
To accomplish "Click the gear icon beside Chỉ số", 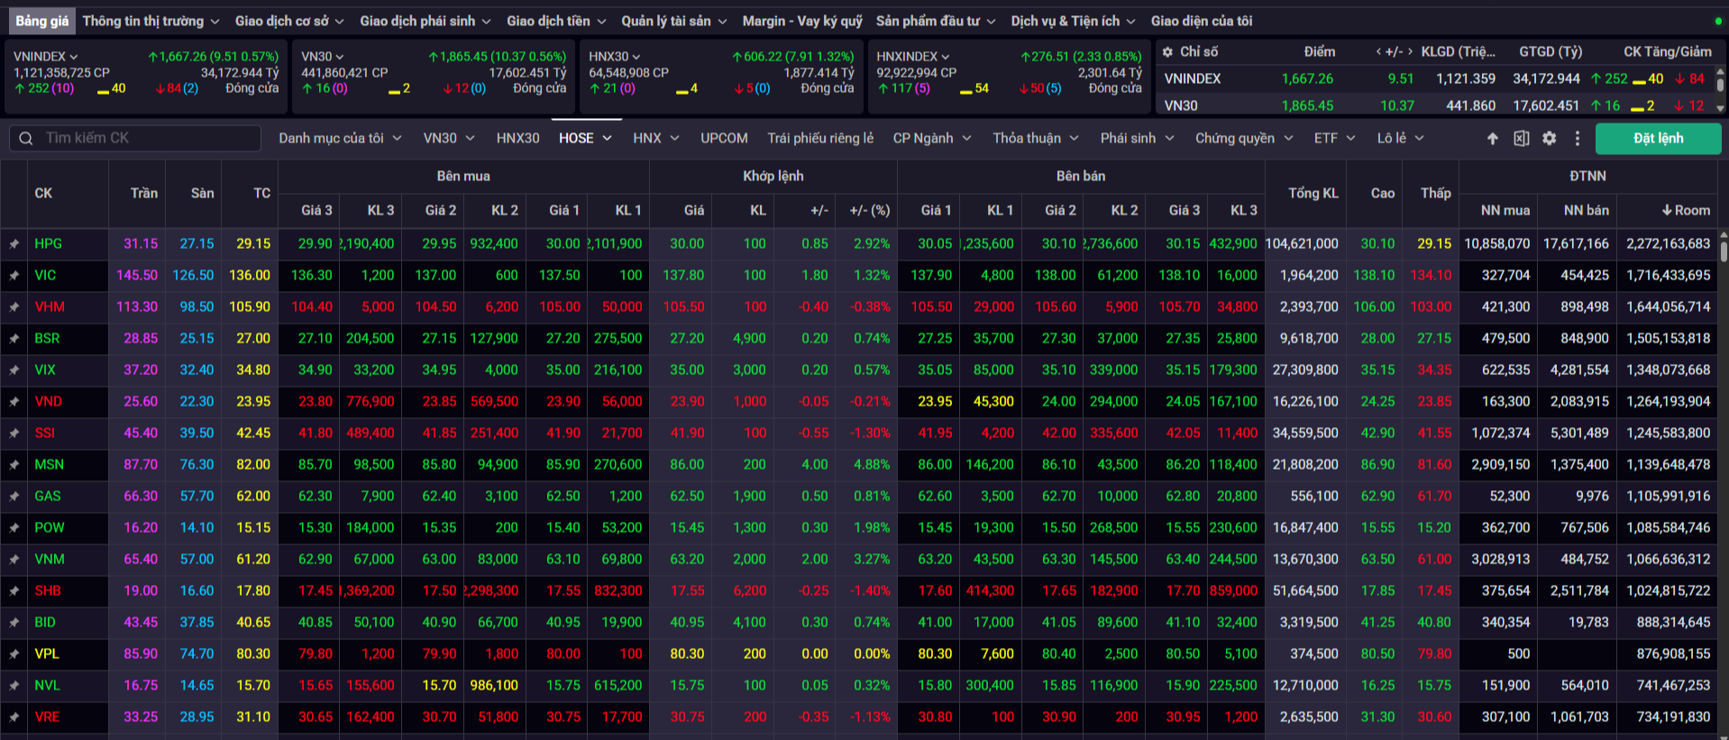I will [x=1167, y=52].
